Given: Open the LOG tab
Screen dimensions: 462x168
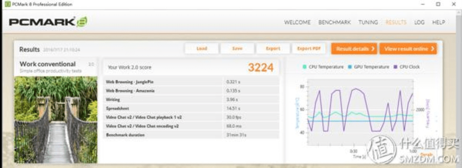Looking at the screenshot, I should tap(419, 22).
